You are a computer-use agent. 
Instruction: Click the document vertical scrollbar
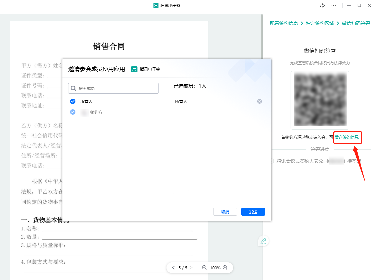262,36
